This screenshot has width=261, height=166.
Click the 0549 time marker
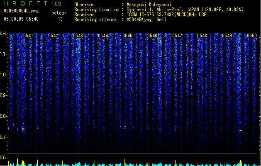point(227,36)
